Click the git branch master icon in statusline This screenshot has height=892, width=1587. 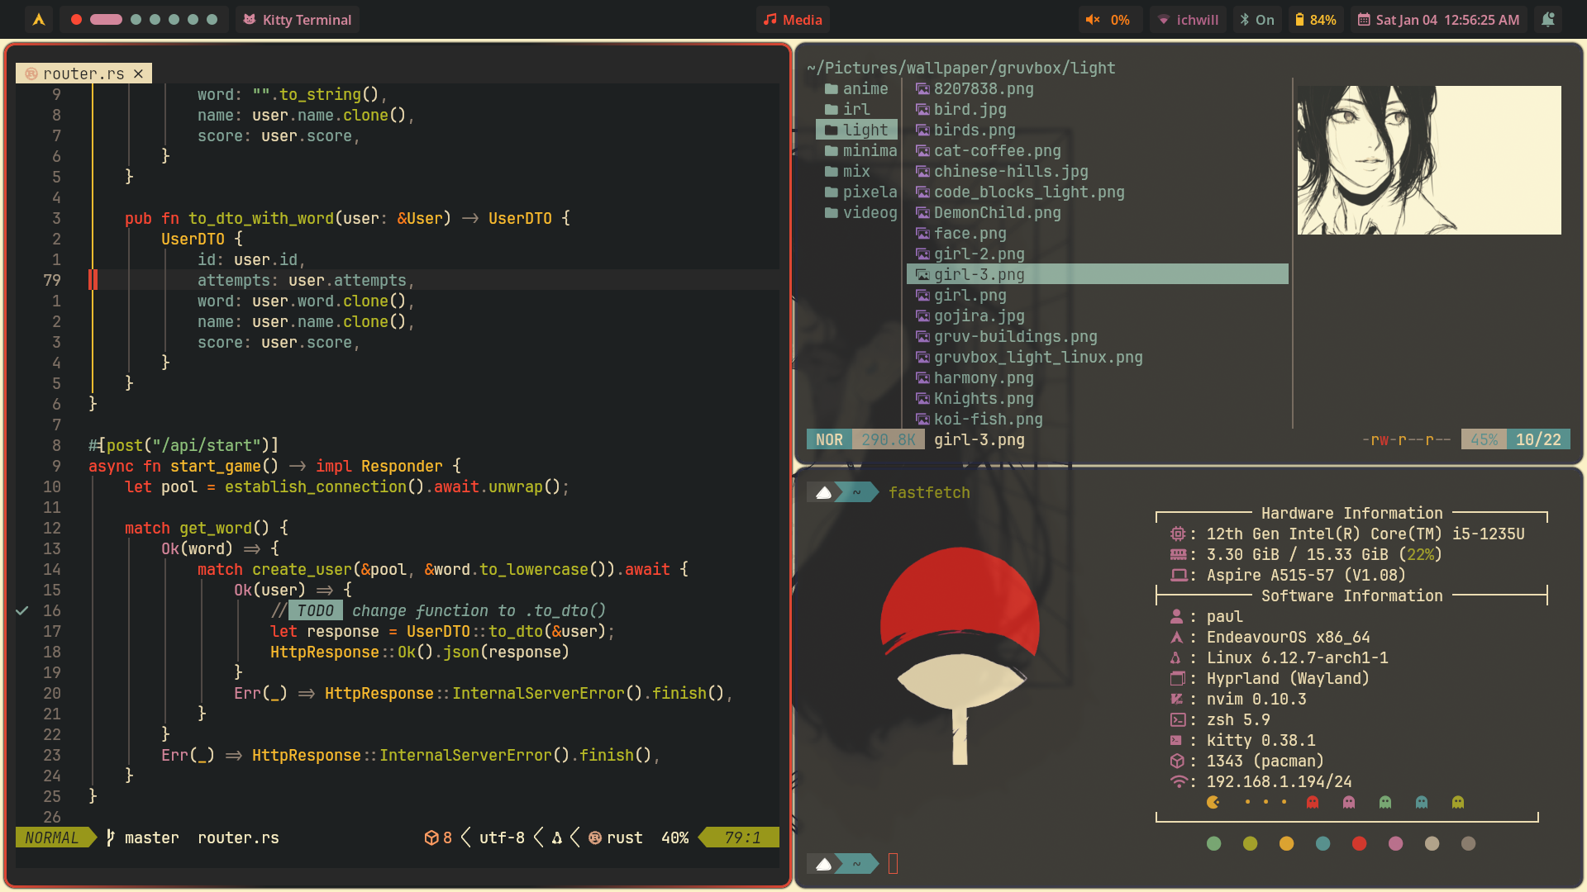click(x=111, y=837)
